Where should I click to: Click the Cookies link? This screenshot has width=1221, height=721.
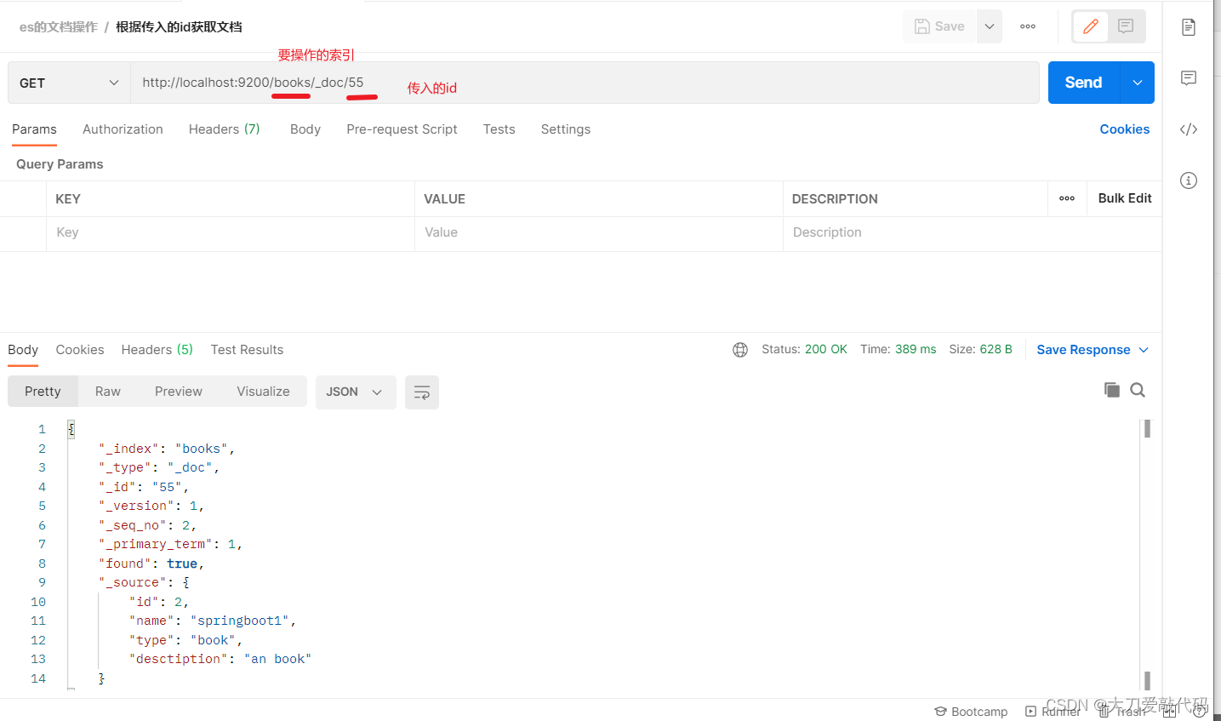point(1125,129)
